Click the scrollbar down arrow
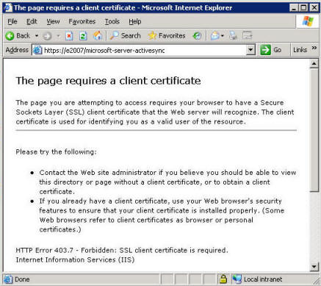The image size is (321, 286). [x=314, y=267]
